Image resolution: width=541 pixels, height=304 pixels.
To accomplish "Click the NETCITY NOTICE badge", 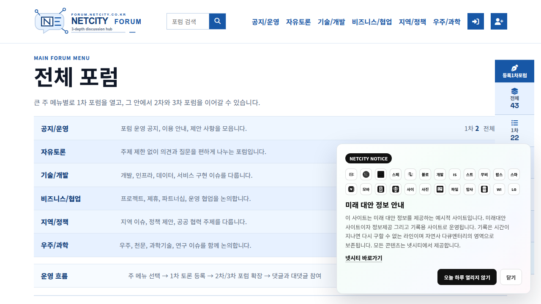I will (369, 158).
